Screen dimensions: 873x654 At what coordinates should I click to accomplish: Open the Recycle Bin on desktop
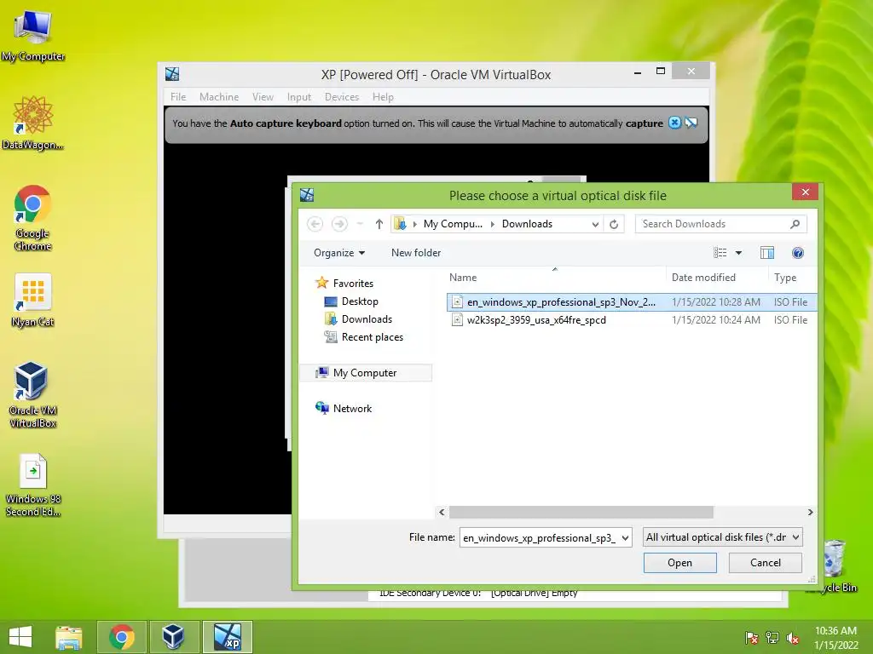[x=834, y=565]
